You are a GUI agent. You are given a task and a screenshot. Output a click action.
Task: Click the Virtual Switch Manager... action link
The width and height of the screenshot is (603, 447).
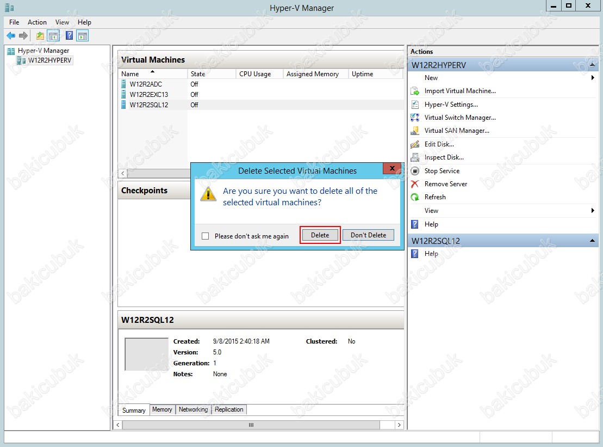pos(460,118)
